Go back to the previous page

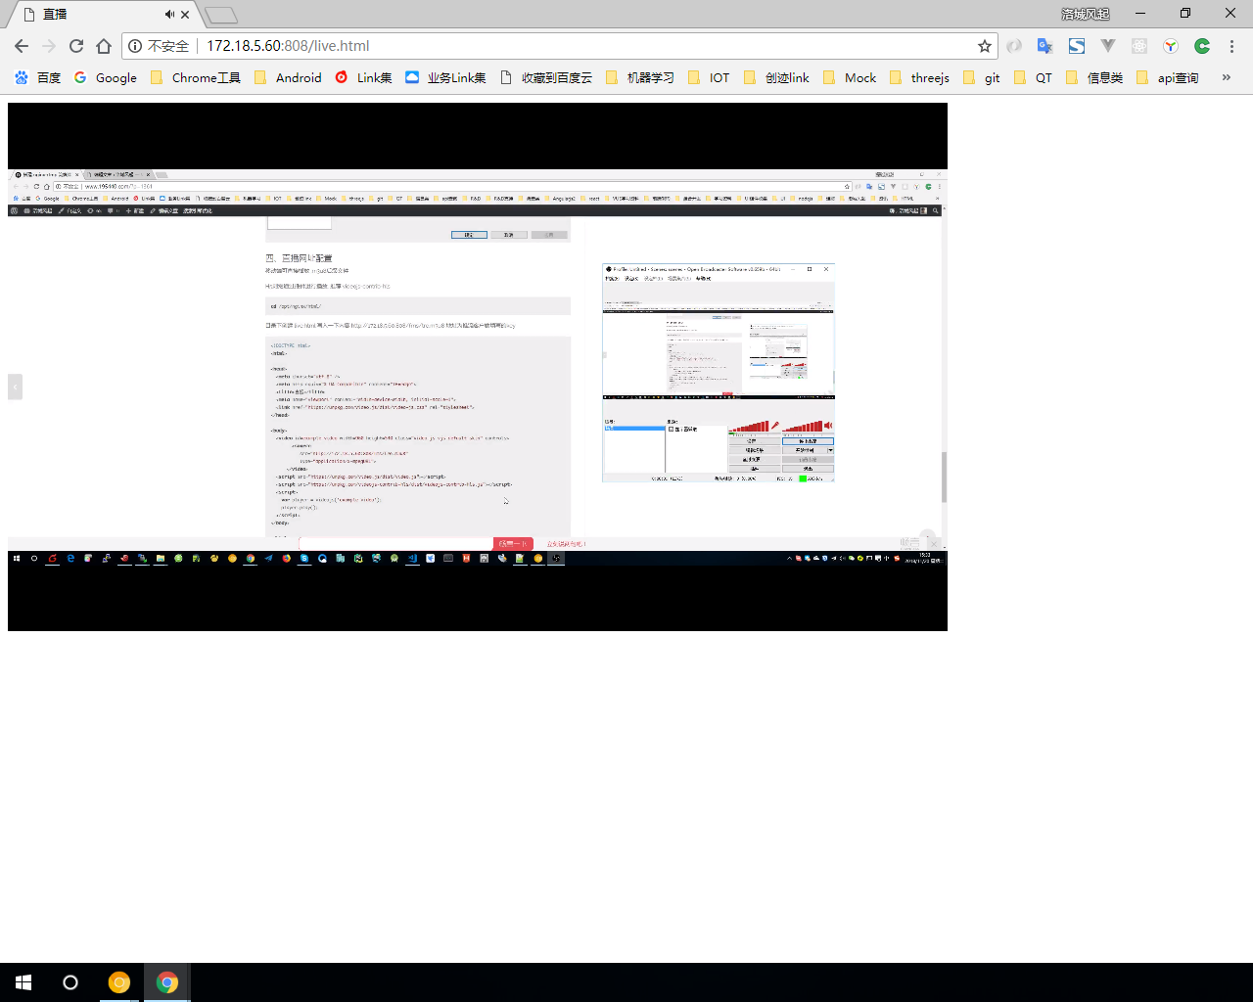tap(22, 46)
